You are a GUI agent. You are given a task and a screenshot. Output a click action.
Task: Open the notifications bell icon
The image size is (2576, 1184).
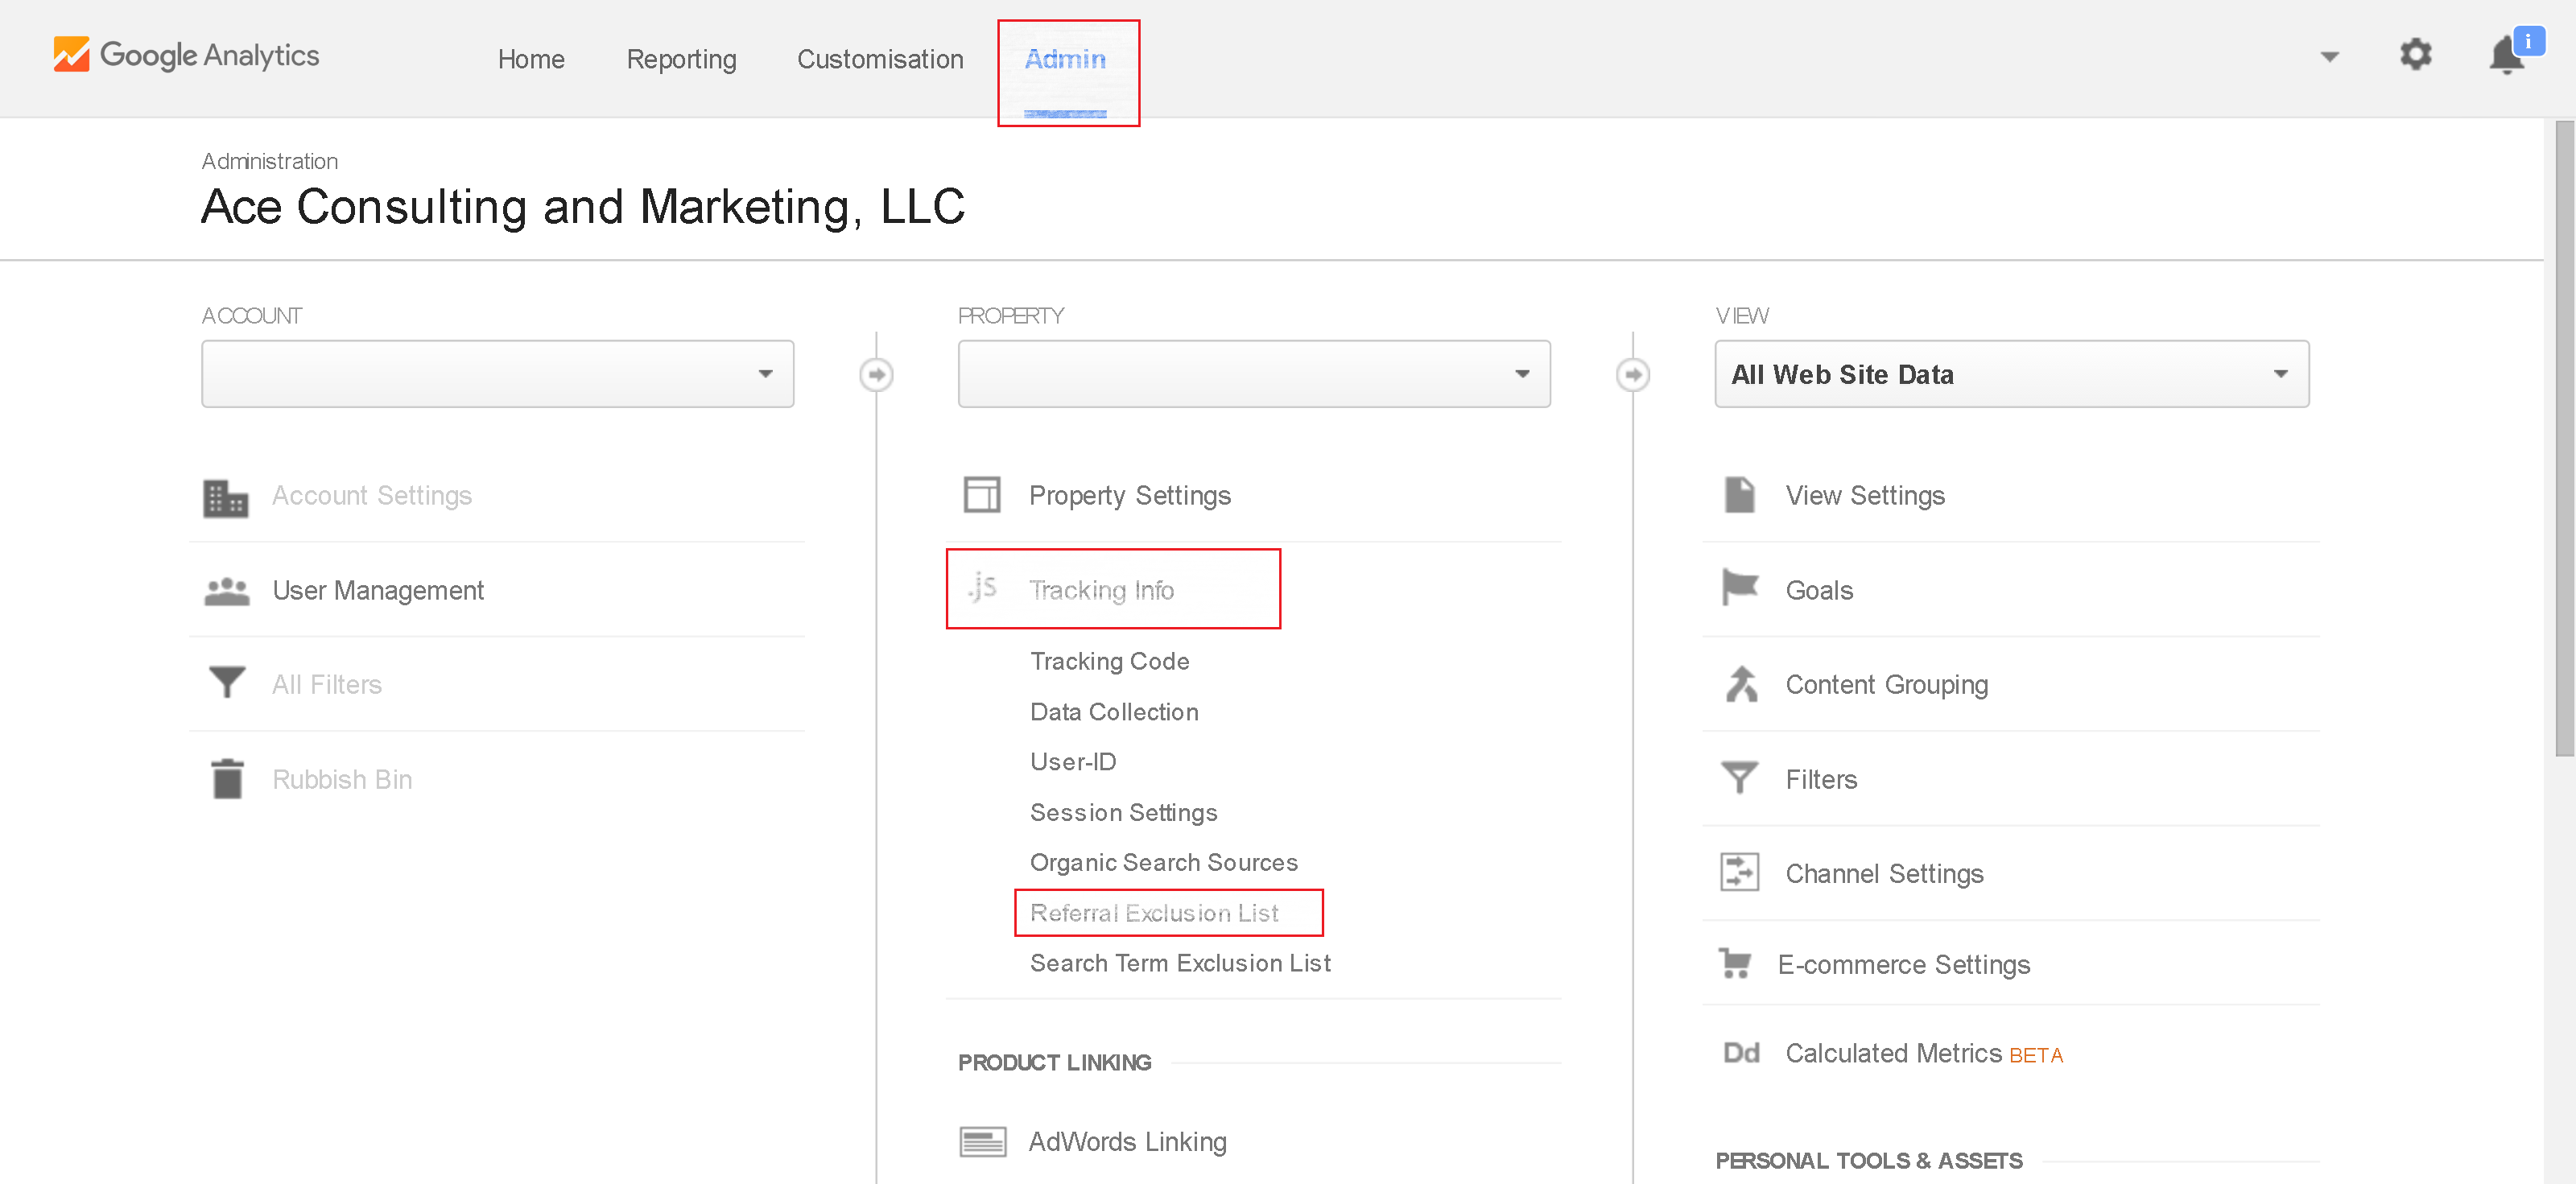(2506, 56)
